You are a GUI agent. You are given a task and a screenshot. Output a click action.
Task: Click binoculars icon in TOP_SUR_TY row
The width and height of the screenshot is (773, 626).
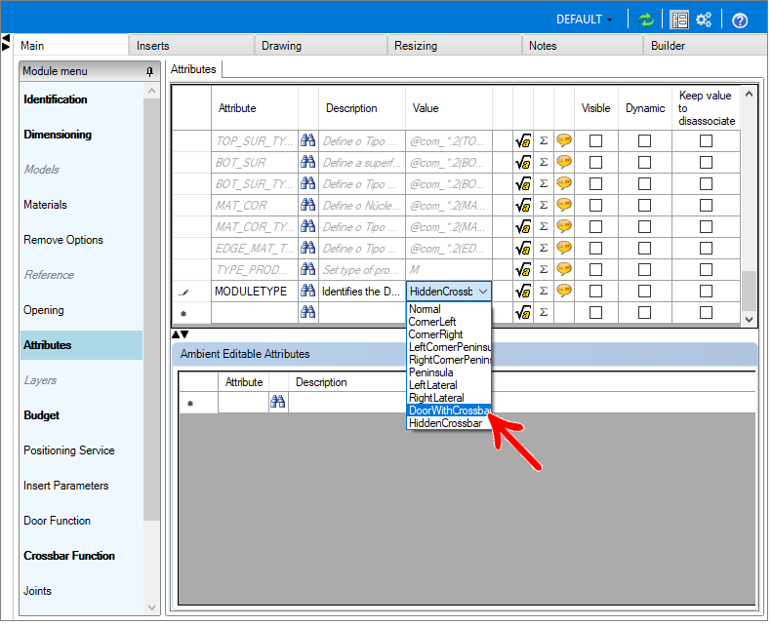309,141
